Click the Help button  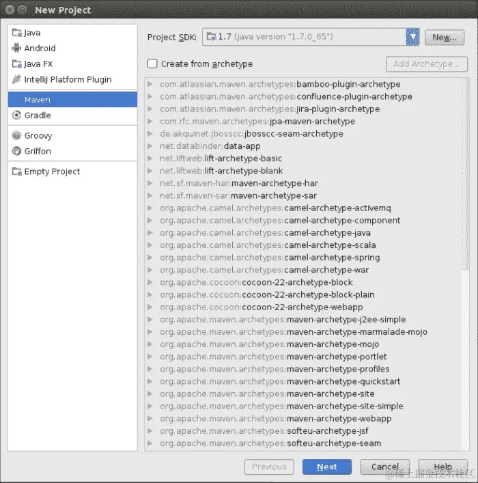click(443, 467)
